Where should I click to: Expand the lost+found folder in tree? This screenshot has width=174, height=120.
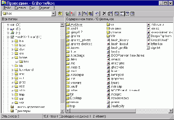[x=12, y=70]
